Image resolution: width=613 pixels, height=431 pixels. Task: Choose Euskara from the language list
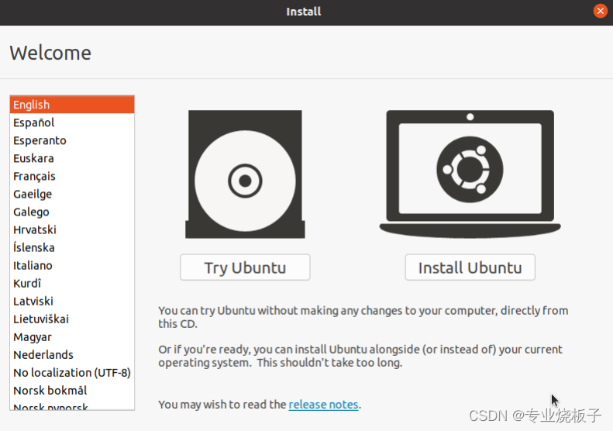click(72, 158)
